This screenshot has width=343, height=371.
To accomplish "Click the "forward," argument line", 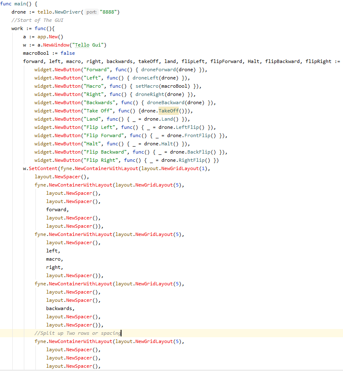I will 58,210.
